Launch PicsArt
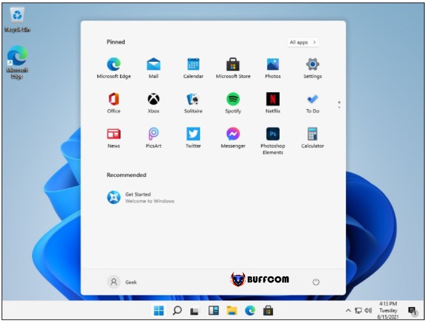427x322 pixels. click(153, 138)
